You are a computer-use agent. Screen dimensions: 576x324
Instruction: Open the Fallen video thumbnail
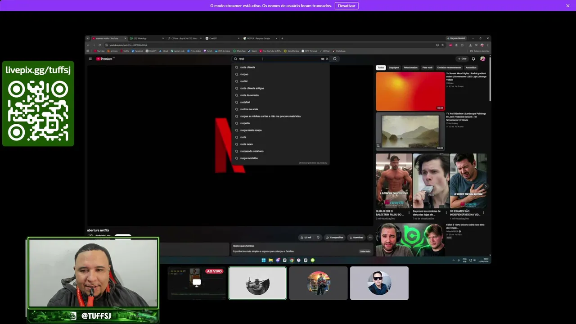[x=410, y=240]
